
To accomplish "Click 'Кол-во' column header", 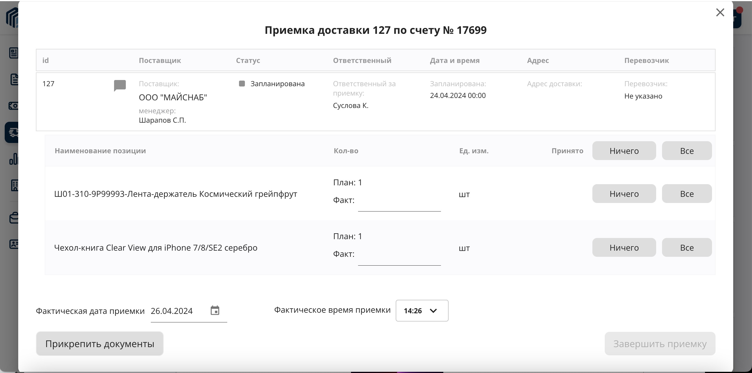I will pos(346,151).
